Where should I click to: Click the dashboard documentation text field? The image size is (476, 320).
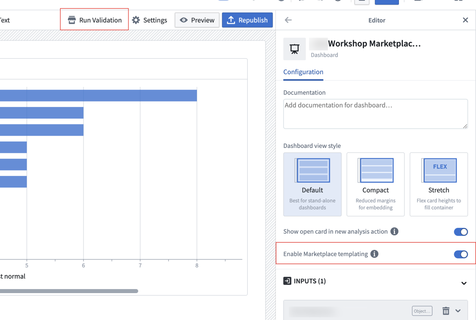pos(376,114)
